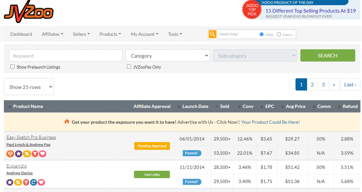Sort table by EPC column
The width and height of the screenshot is (362, 192).
(x=269, y=106)
